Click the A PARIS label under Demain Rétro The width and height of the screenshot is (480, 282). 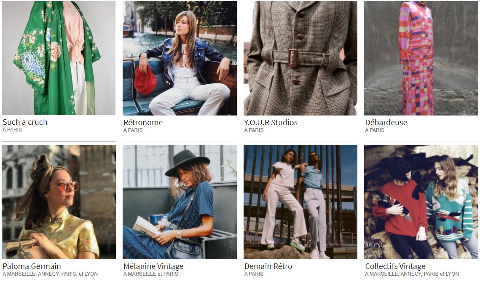pos(254,274)
